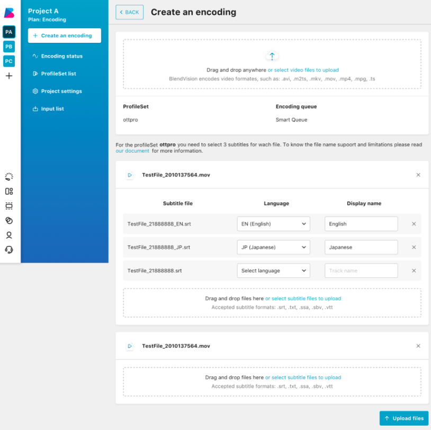Go to ProfileSet list
This screenshot has width=431, height=430.
pos(58,74)
